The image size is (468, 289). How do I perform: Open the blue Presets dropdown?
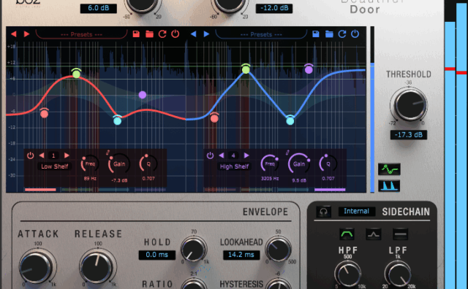(x=261, y=34)
